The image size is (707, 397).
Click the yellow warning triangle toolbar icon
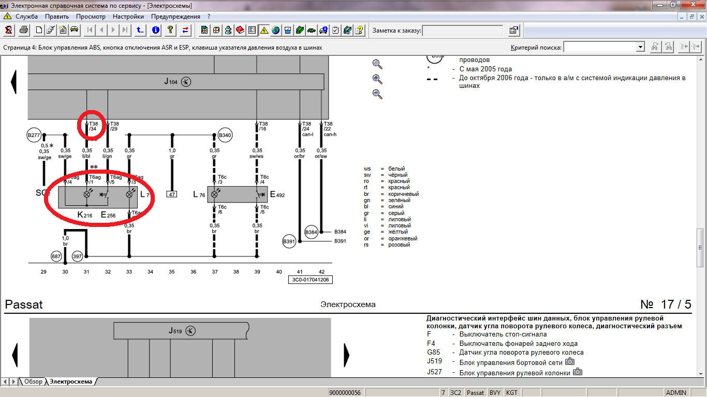click(x=264, y=30)
